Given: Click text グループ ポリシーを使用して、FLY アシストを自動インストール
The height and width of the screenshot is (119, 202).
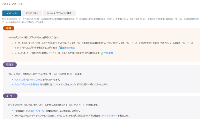Looking at the screenshot, I should point(45,74).
